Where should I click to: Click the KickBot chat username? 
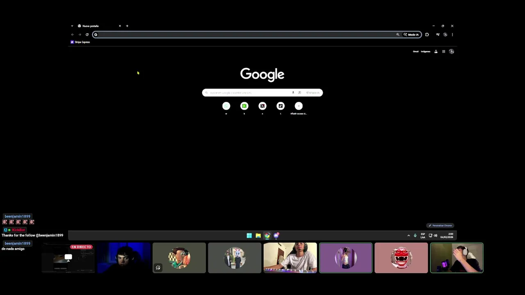pyautogui.click(x=18, y=230)
